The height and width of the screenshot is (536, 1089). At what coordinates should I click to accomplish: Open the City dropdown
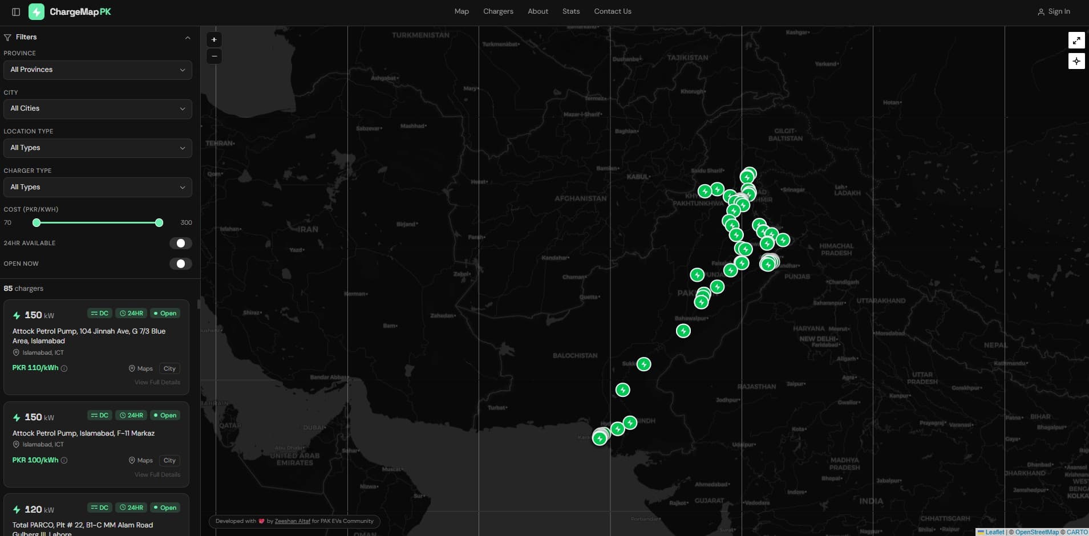[x=98, y=108]
